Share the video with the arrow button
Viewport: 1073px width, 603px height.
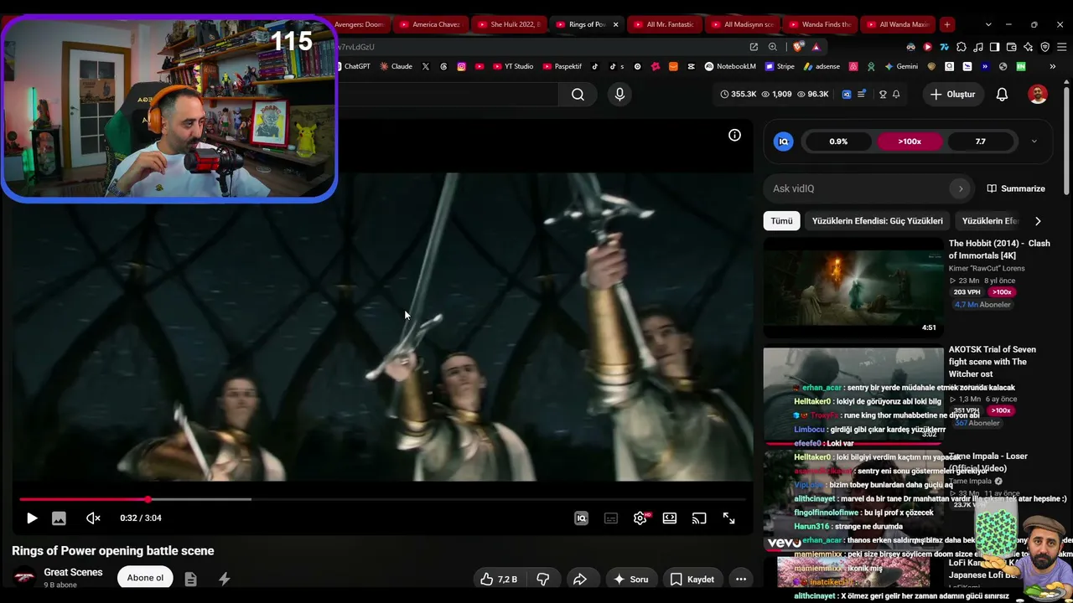coord(579,579)
